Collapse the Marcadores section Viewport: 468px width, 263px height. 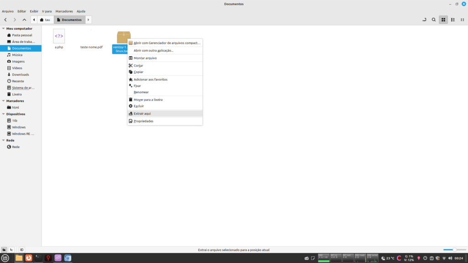tap(4, 101)
